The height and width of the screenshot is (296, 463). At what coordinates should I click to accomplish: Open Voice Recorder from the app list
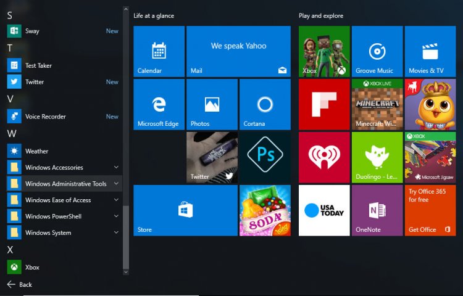point(64,117)
